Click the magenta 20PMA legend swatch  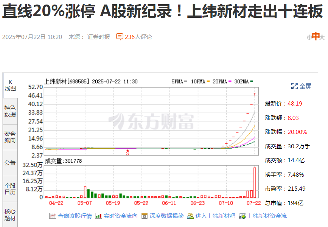click(x=230, y=81)
